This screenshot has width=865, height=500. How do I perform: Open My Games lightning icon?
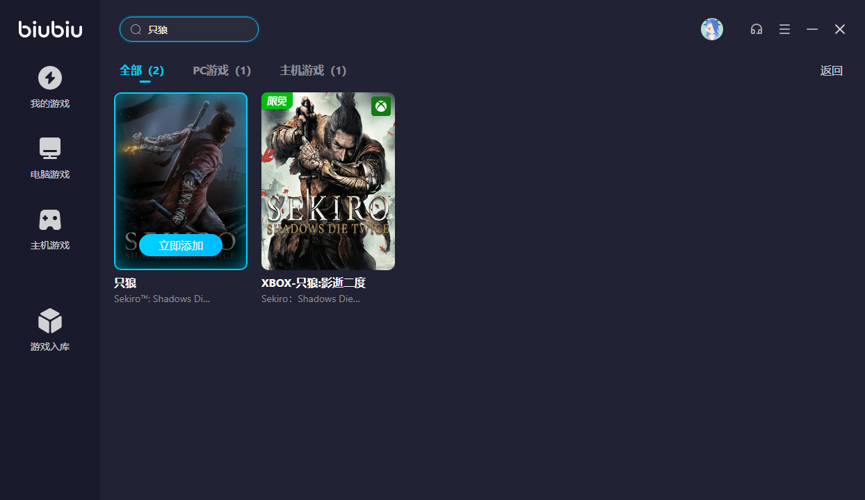click(x=50, y=78)
